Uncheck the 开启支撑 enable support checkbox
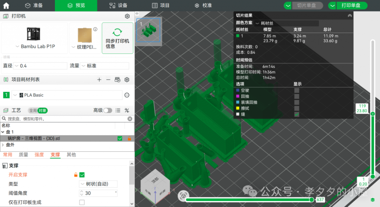The width and height of the screenshot is (380, 207). click(x=82, y=175)
